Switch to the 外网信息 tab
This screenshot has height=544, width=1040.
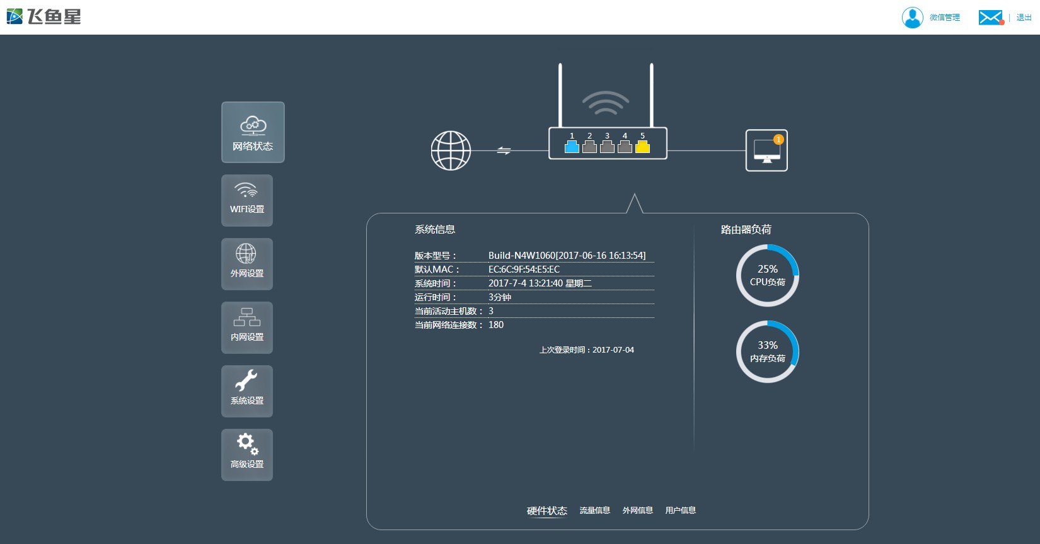click(x=638, y=511)
